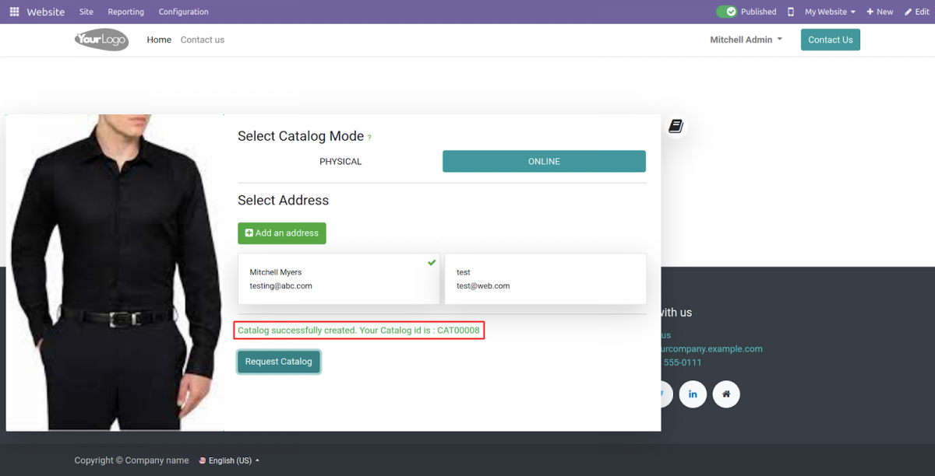Open the Mitchell Admin user dropdown

(745, 40)
